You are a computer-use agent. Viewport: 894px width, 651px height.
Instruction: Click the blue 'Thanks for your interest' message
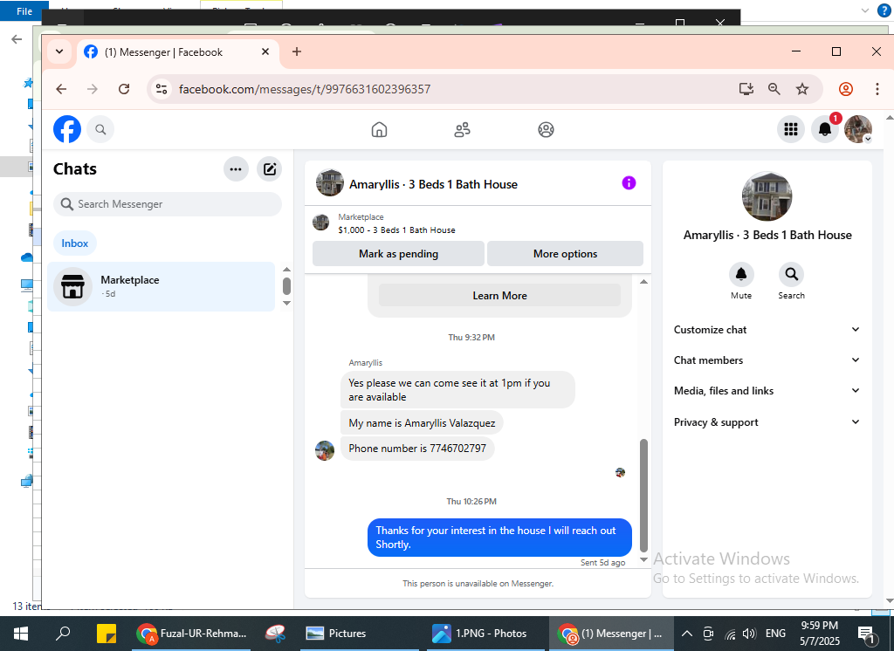tap(499, 538)
